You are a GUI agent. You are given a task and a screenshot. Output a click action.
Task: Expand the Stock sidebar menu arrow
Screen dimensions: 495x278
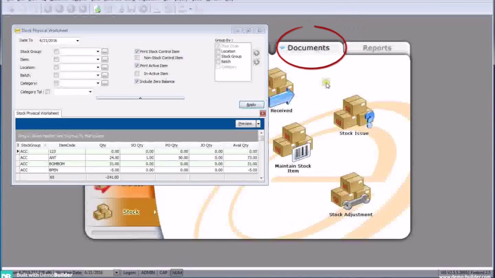pos(155,212)
